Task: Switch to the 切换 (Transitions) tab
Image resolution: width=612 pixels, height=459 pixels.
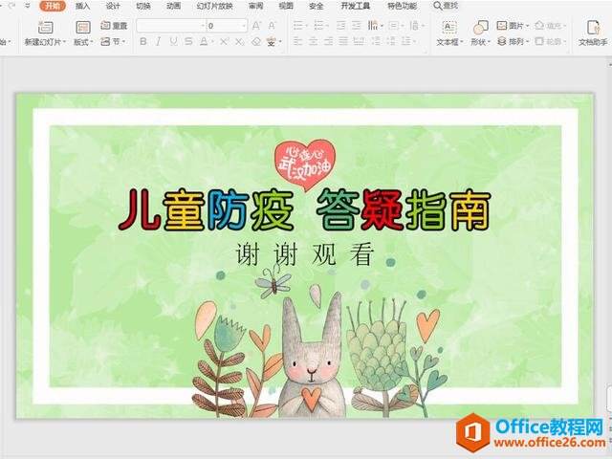Action: (143, 6)
